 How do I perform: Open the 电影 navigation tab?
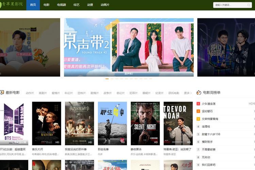(x=47, y=5)
